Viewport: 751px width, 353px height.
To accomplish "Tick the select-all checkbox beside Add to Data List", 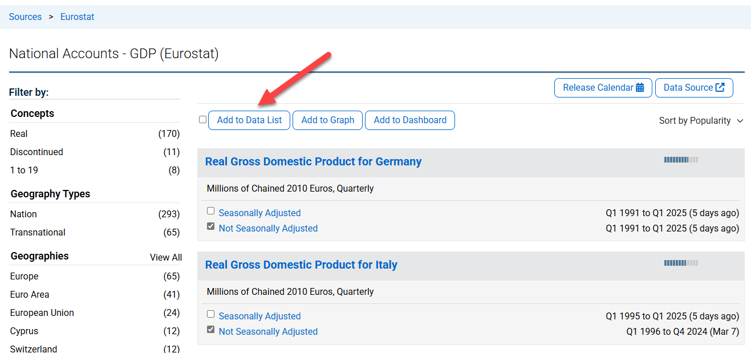I will click(202, 120).
